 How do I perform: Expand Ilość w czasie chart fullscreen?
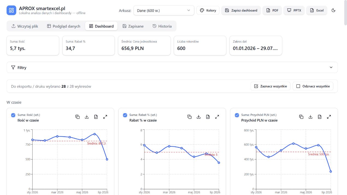tap(105, 117)
